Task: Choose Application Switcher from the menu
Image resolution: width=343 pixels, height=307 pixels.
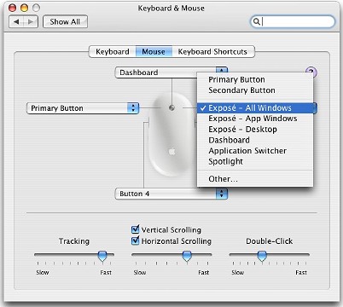Action: (255, 151)
